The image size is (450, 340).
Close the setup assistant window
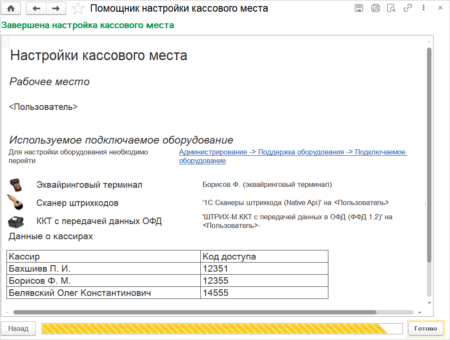click(440, 8)
